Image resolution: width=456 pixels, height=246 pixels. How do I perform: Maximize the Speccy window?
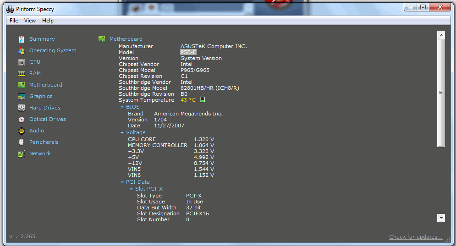(423, 8)
